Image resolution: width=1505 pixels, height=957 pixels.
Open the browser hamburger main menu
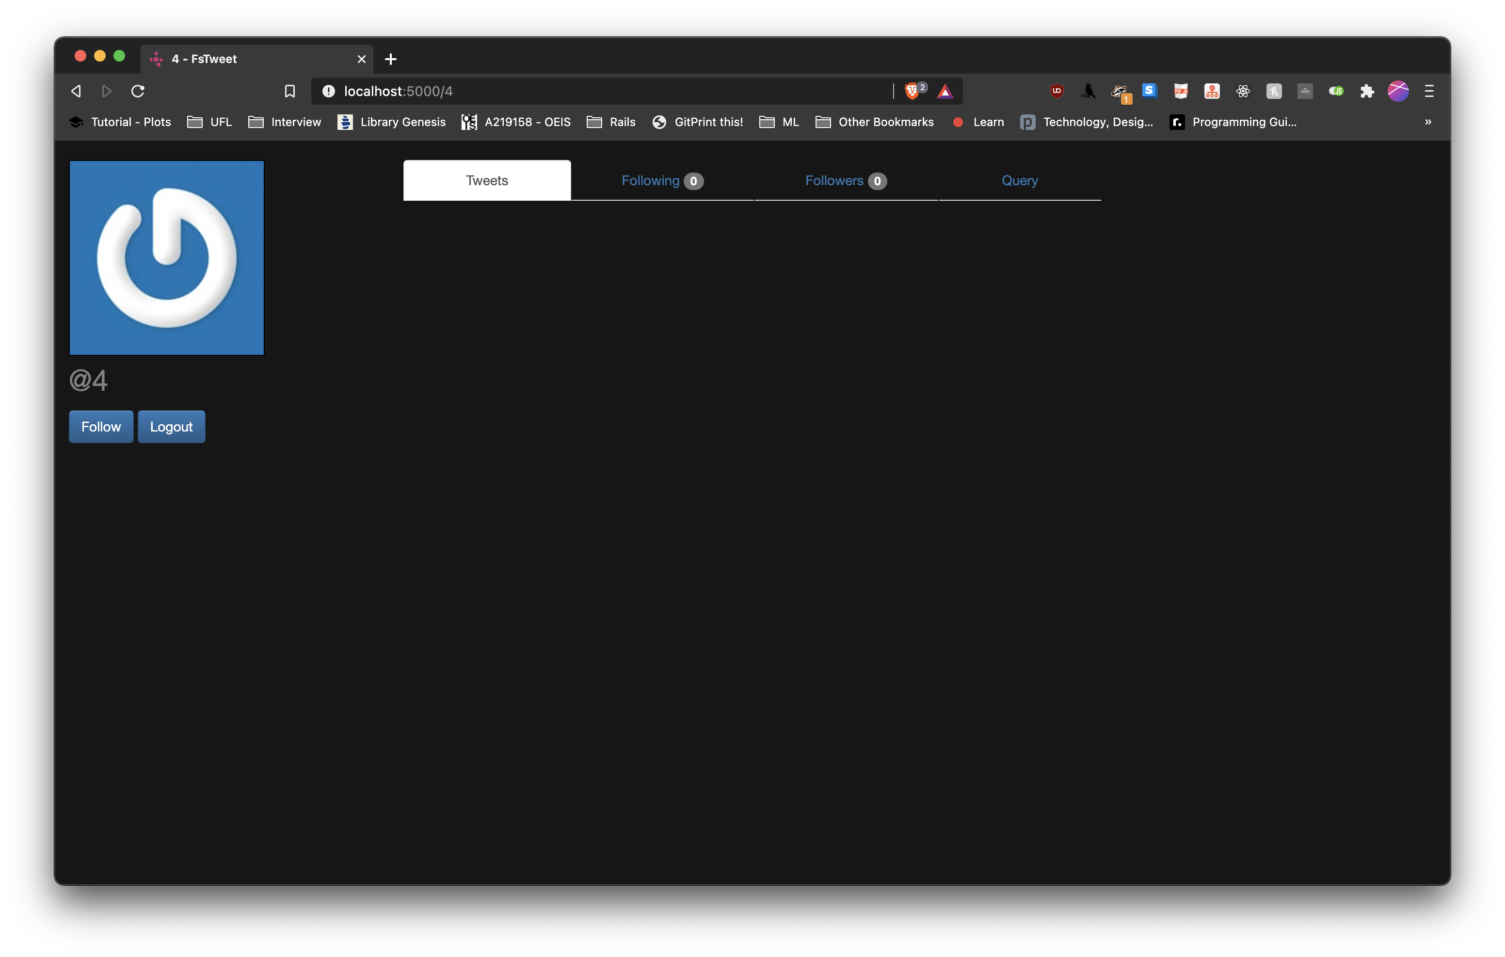1429,91
